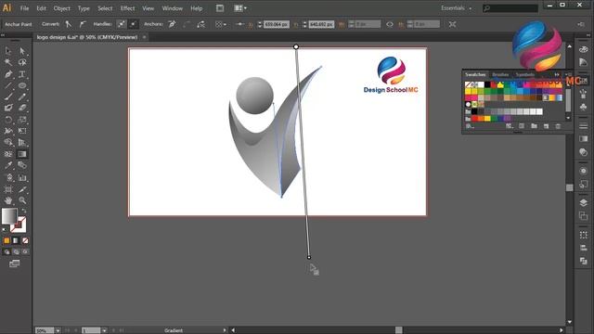Activate the Type tool
Viewport: 594px width, 334px height.
(x=22, y=74)
